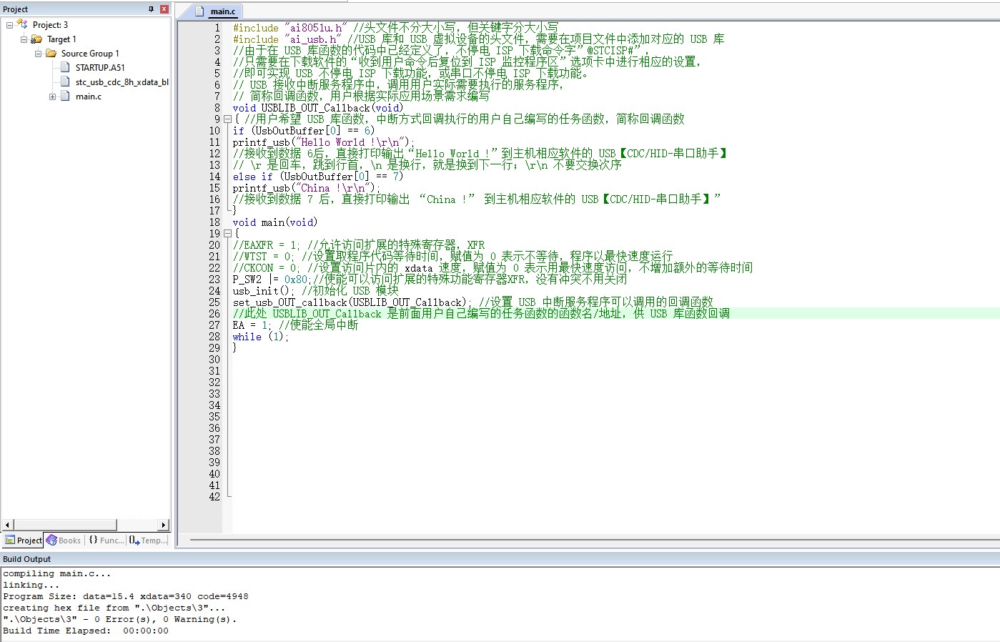Toggle the Project panel auto-hide pin
The height and width of the screenshot is (642, 1000).
tap(151, 9)
